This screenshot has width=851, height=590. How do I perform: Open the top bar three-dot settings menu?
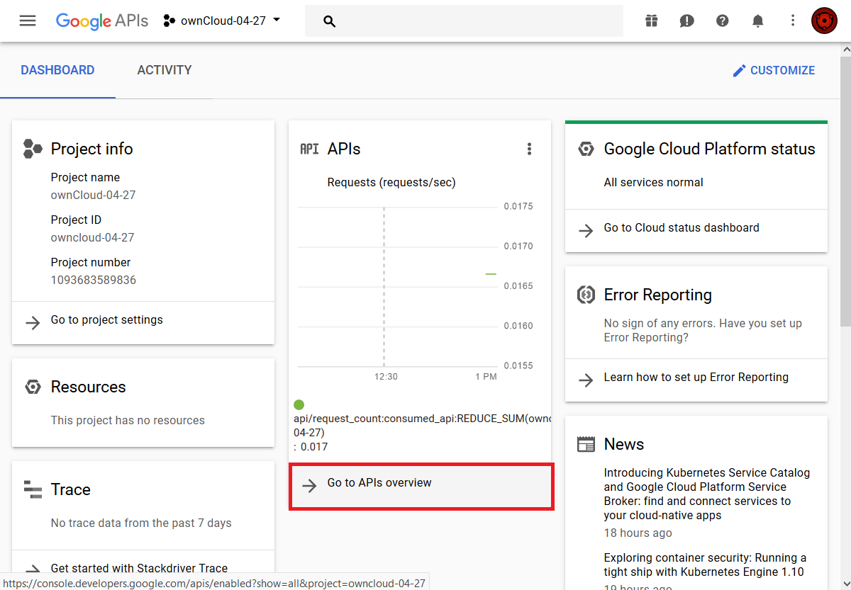(793, 21)
